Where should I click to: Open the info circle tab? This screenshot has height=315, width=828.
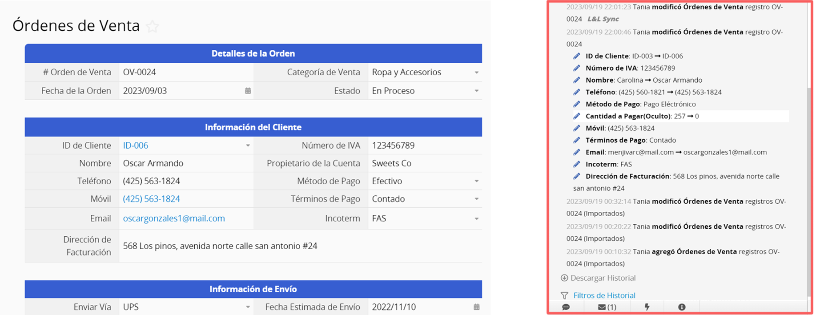[682, 307]
